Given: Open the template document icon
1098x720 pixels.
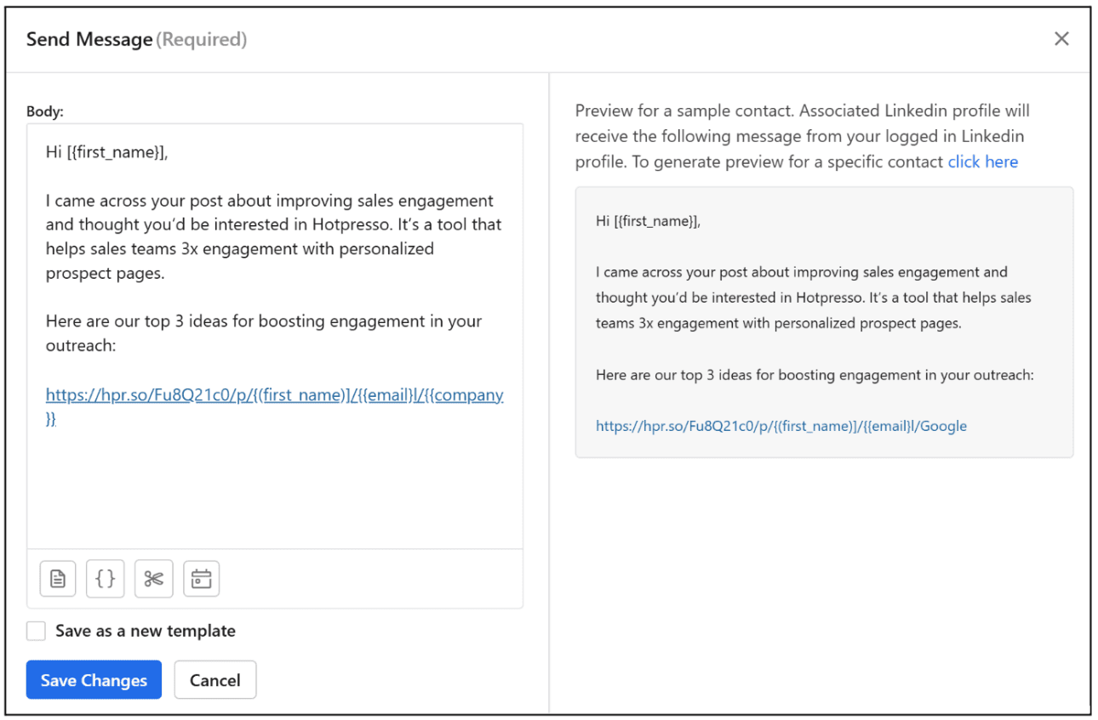Looking at the screenshot, I should (58, 579).
